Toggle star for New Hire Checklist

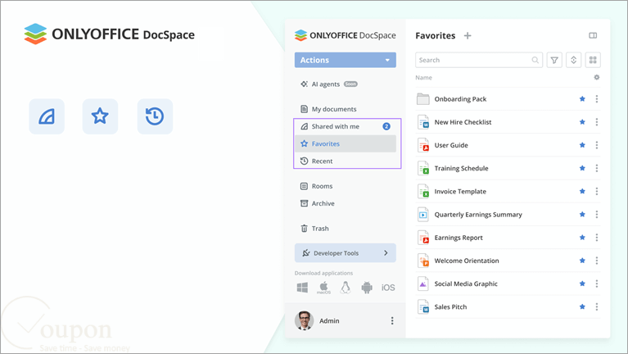[x=582, y=122]
